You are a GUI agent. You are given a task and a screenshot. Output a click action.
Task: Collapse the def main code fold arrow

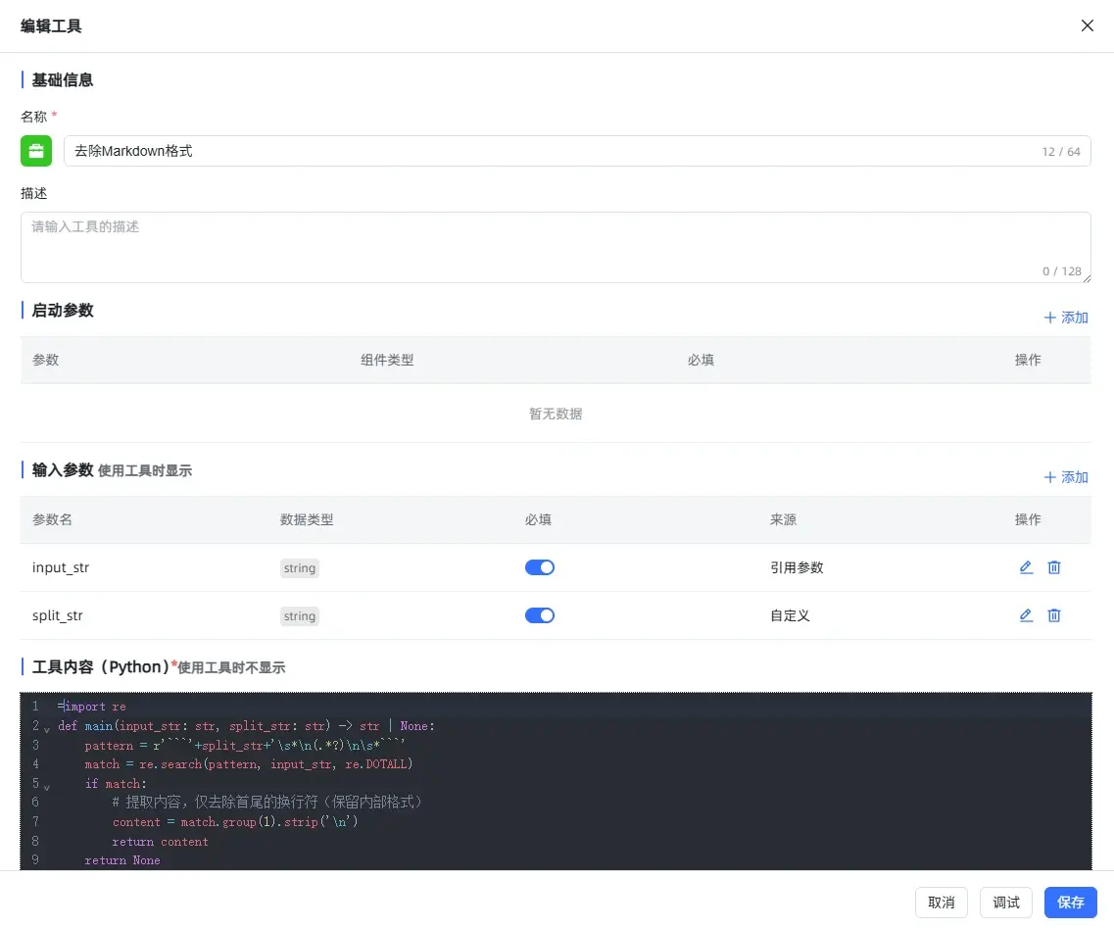(47, 729)
